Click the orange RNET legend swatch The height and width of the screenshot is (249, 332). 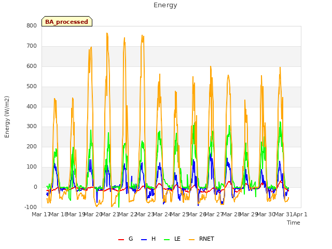191,240
